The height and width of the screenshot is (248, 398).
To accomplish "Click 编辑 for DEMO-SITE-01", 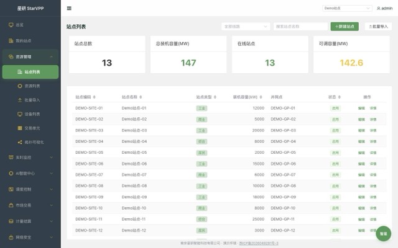I will 361,108.
